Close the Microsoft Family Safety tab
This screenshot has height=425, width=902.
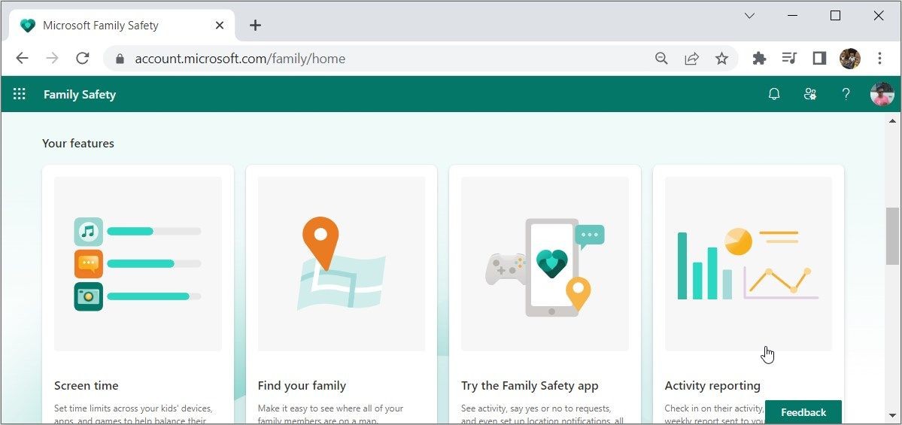219,26
